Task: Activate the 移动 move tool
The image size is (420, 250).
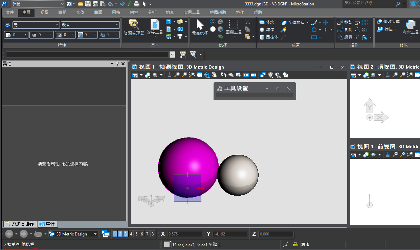Action: 345,22
